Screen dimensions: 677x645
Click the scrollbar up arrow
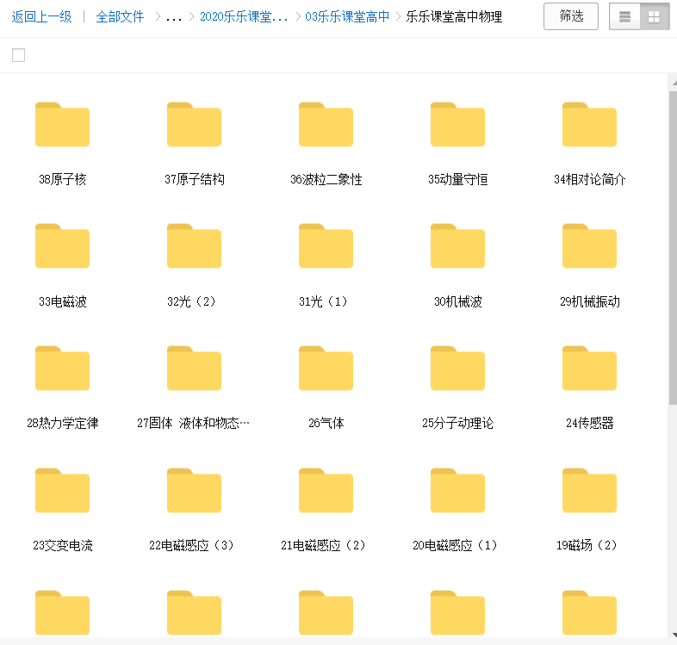(x=674, y=83)
